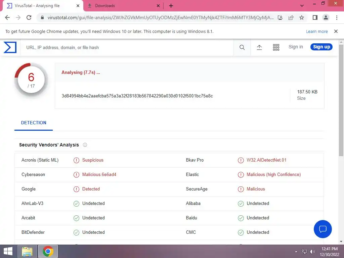Click the install app icon in address bar
344x258 pixels.
tap(280, 17)
